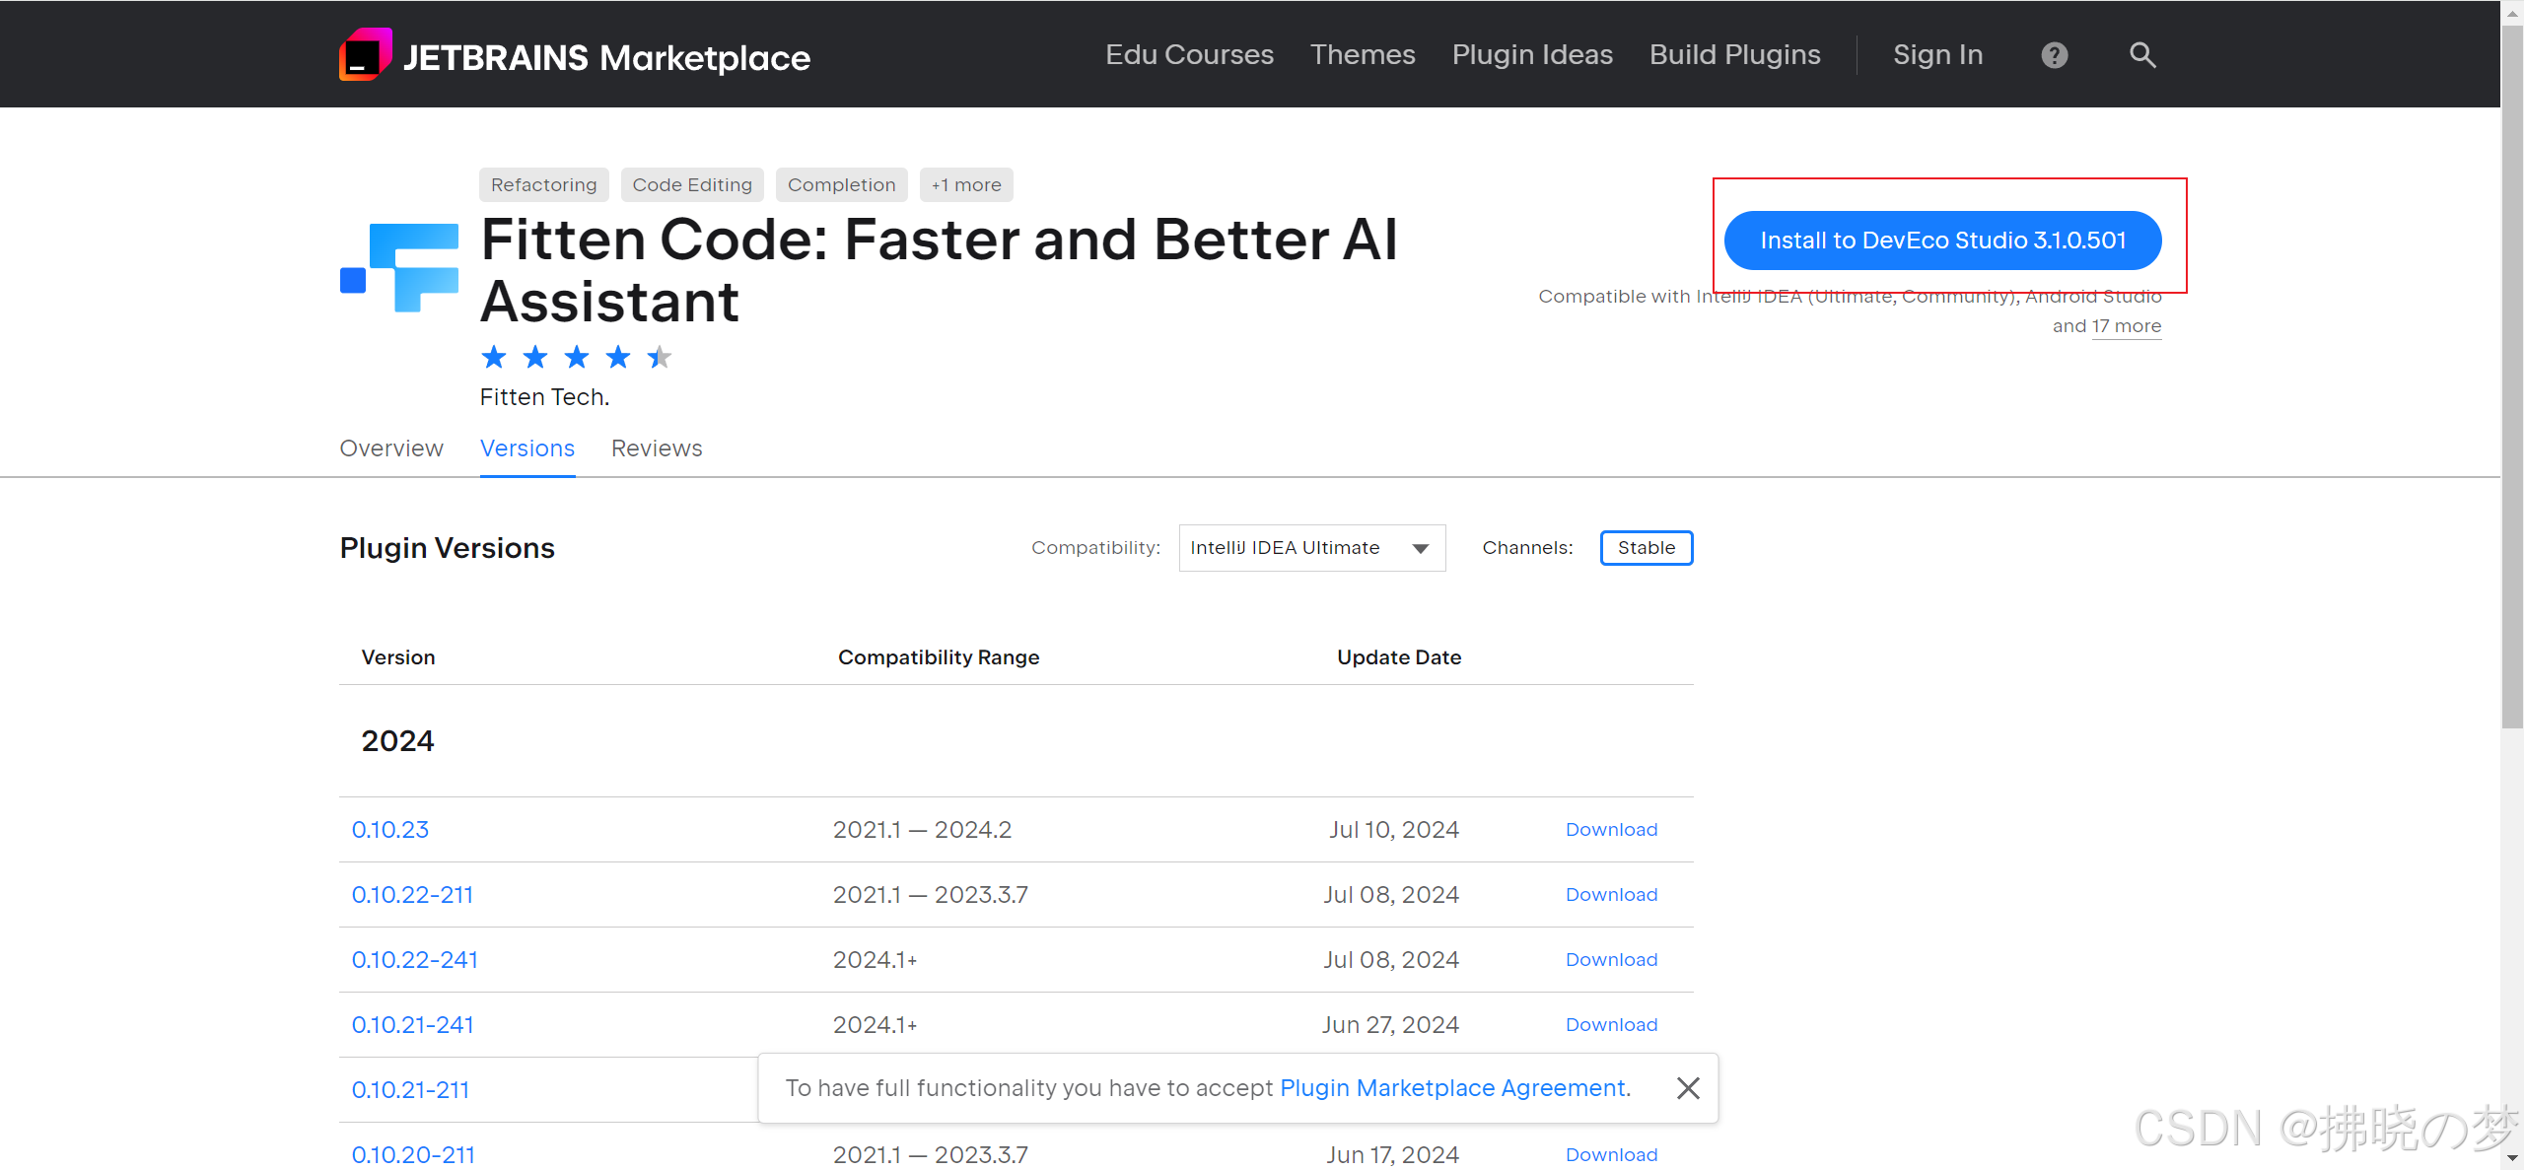Image resolution: width=2524 pixels, height=1170 pixels.
Task: Open the Plugin Marketplace Agreement link
Action: point(1452,1087)
